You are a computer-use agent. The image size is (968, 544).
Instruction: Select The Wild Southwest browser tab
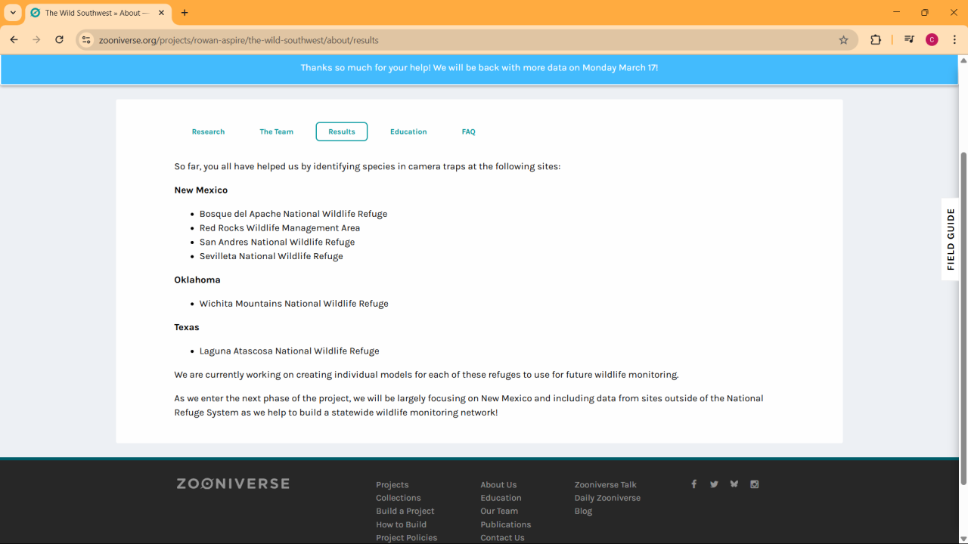pyautogui.click(x=98, y=13)
